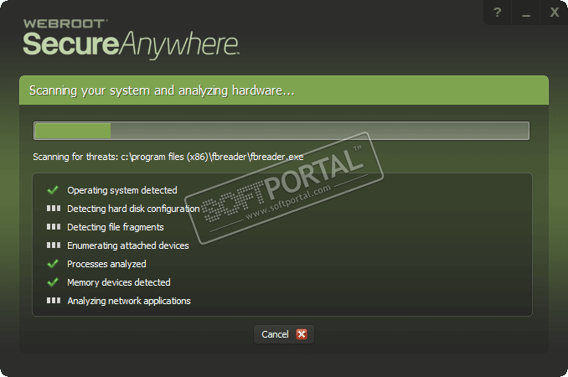Click the green check beside Operating system detected
This screenshot has height=377, width=568.
pos(53,190)
